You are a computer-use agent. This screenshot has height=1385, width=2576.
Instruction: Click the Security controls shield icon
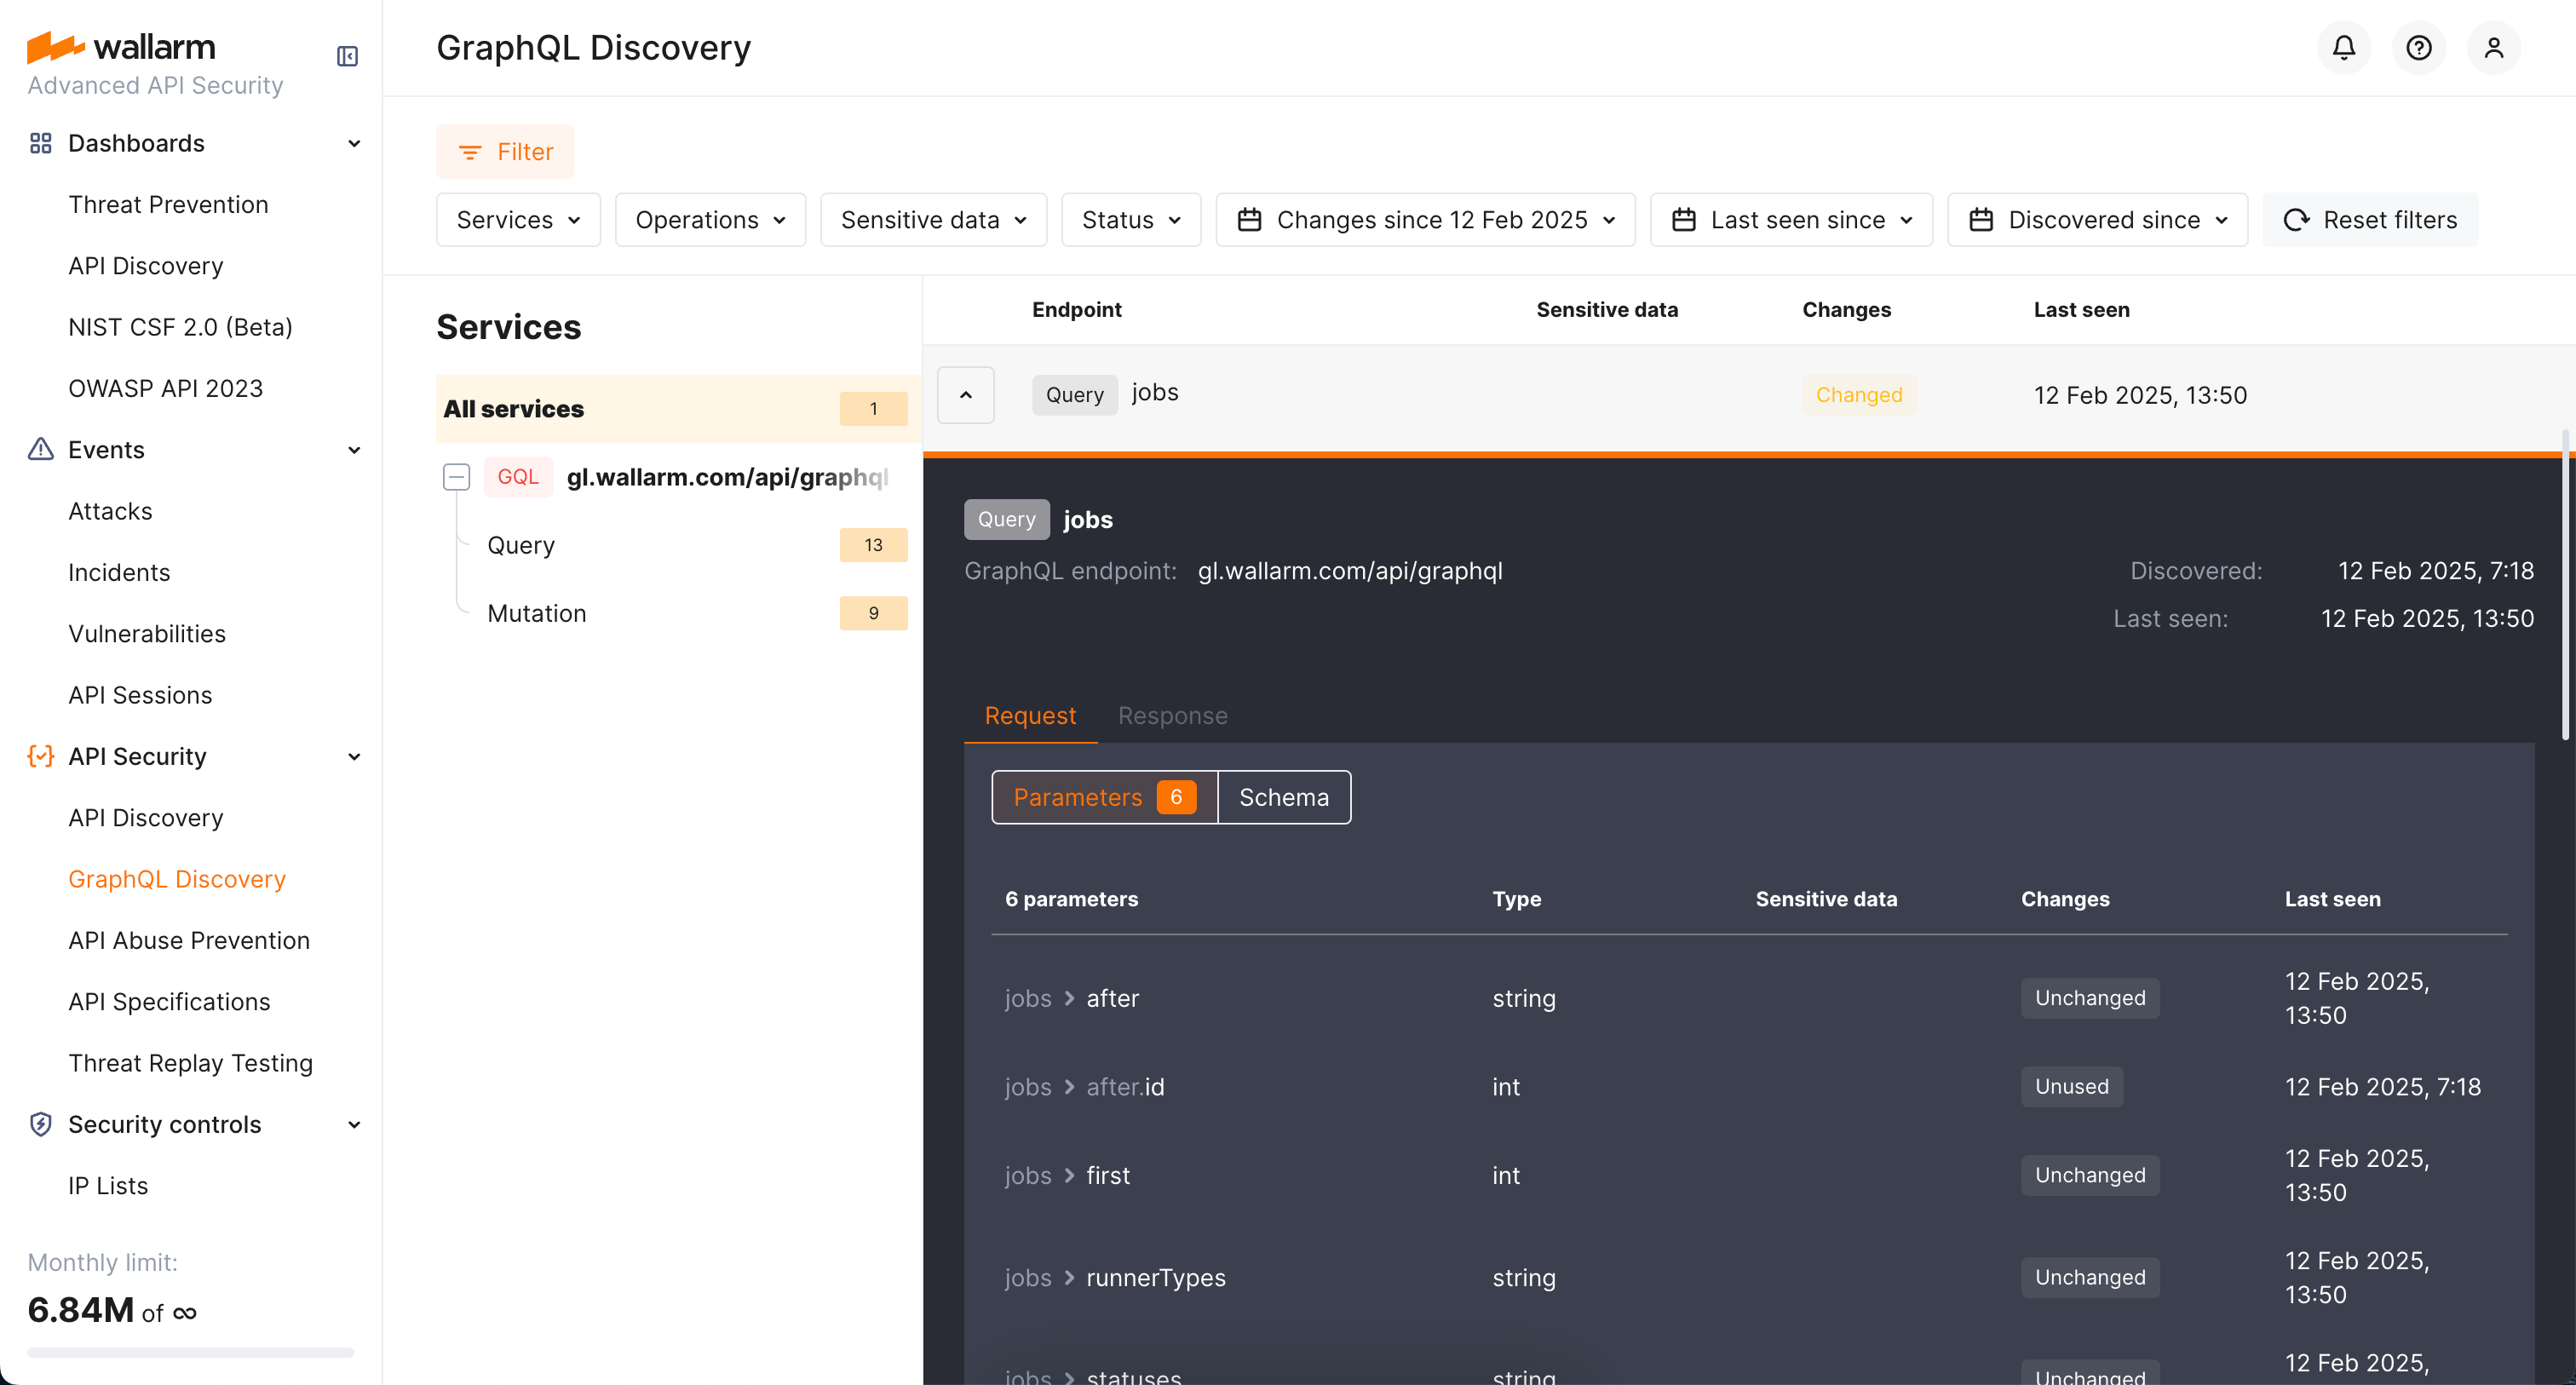(40, 1124)
